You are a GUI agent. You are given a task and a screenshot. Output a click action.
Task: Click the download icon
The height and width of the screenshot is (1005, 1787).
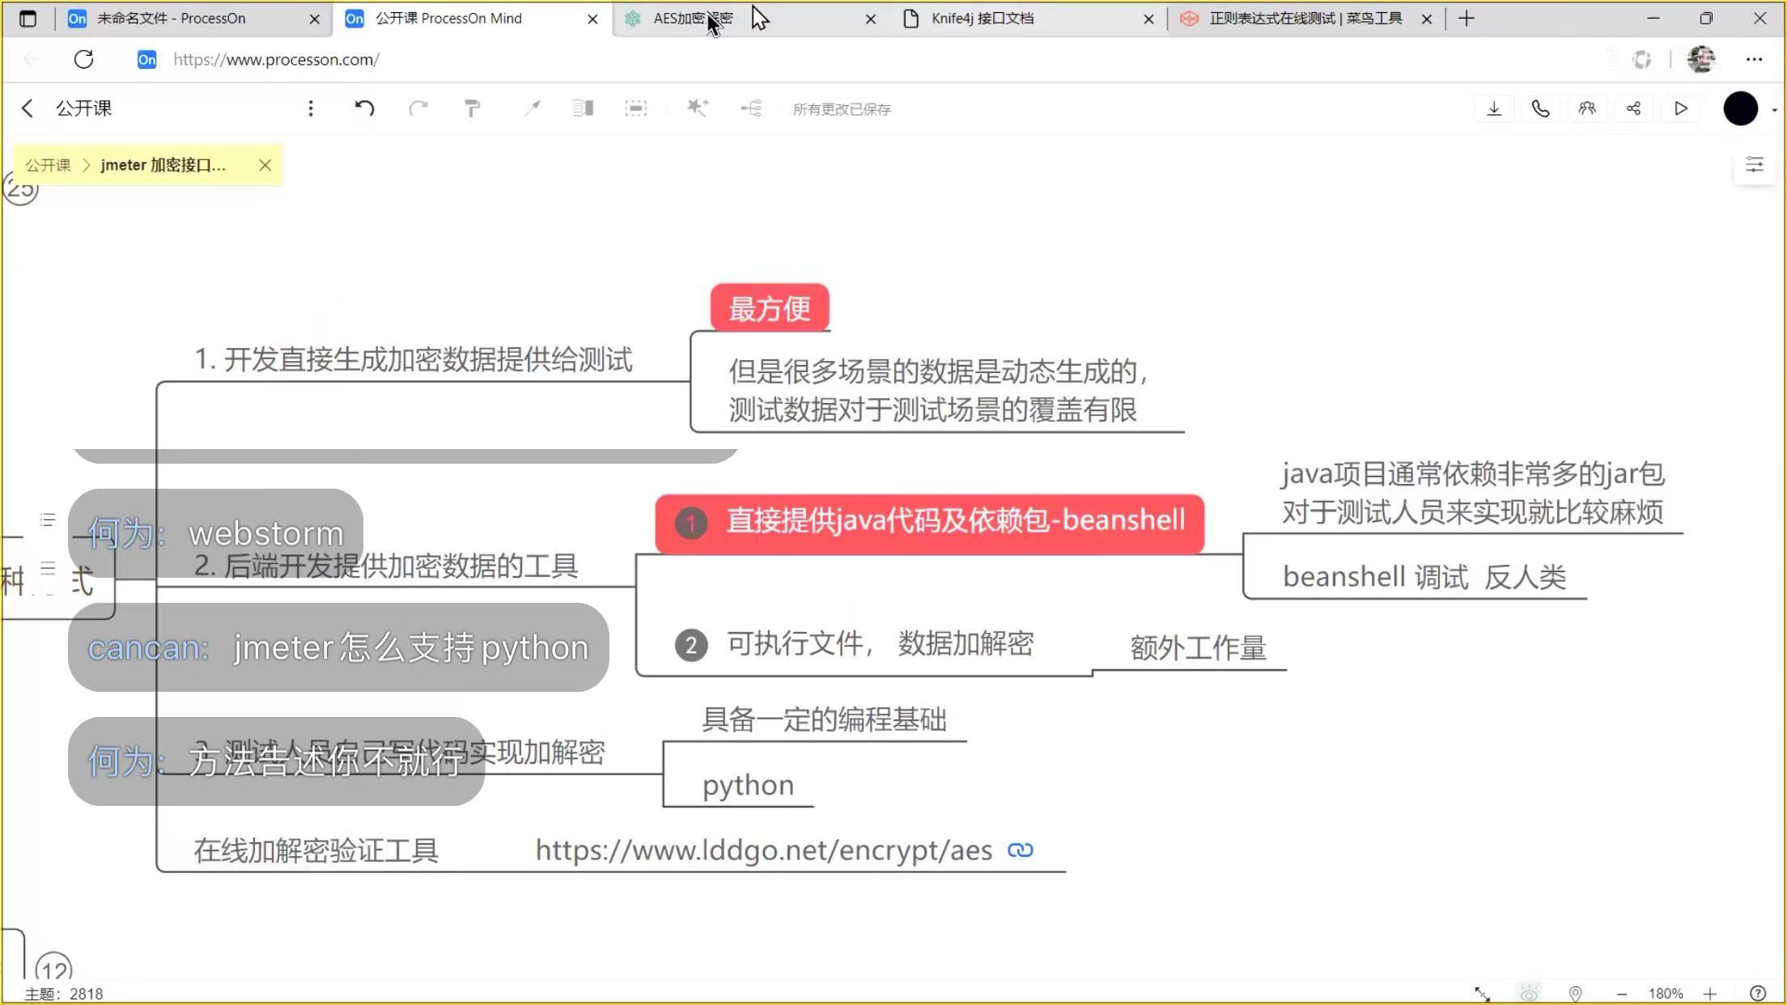[1494, 108]
